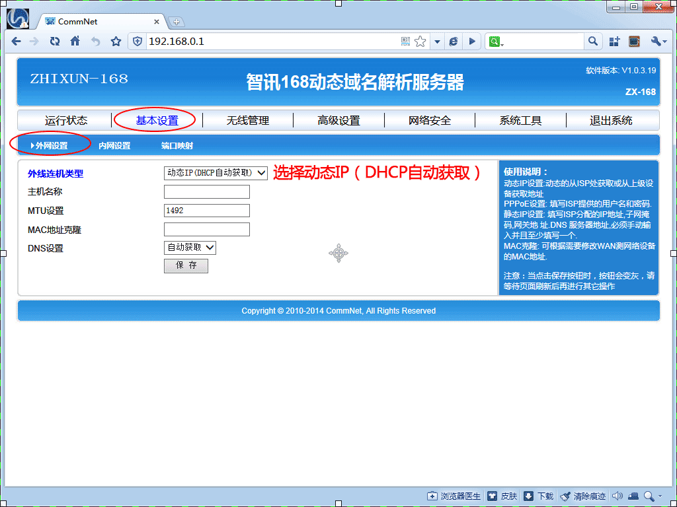Open the extensions grid plus icon

pos(614,42)
